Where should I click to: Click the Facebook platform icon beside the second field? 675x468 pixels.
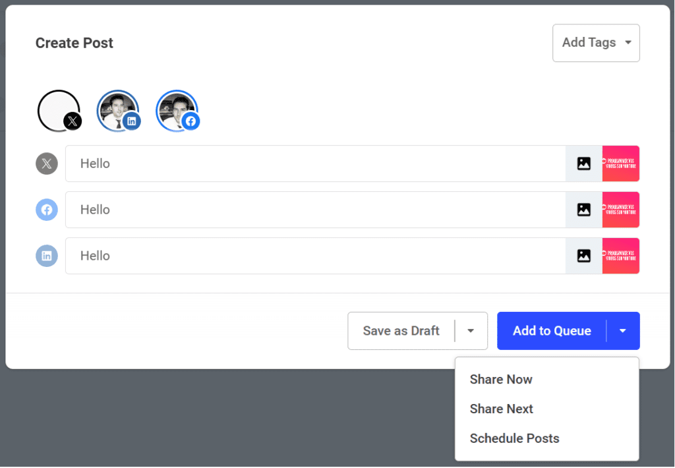[46, 209]
